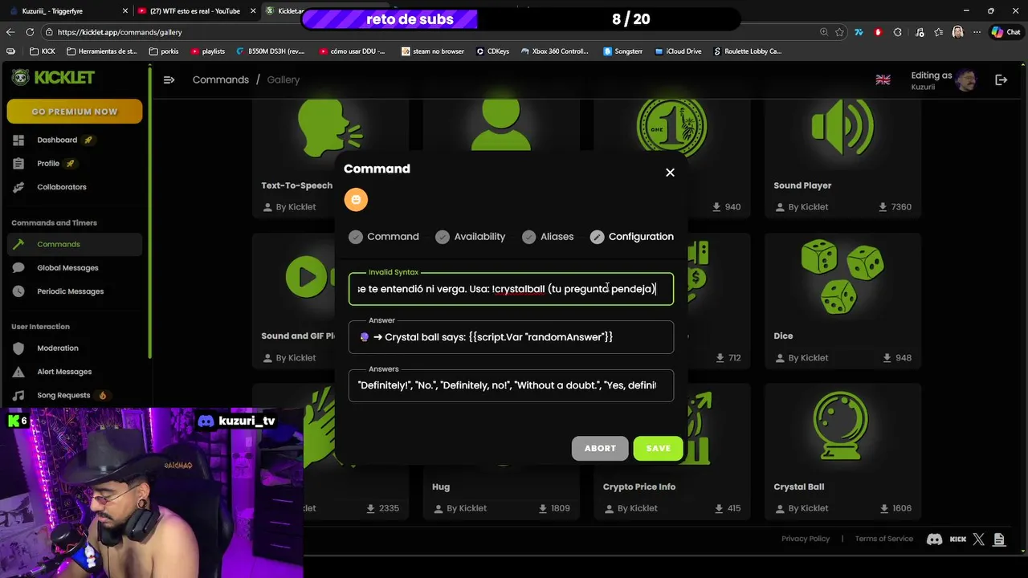Open Periodic Messages in the sidebar
This screenshot has height=578, width=1028.
[70, 291]
